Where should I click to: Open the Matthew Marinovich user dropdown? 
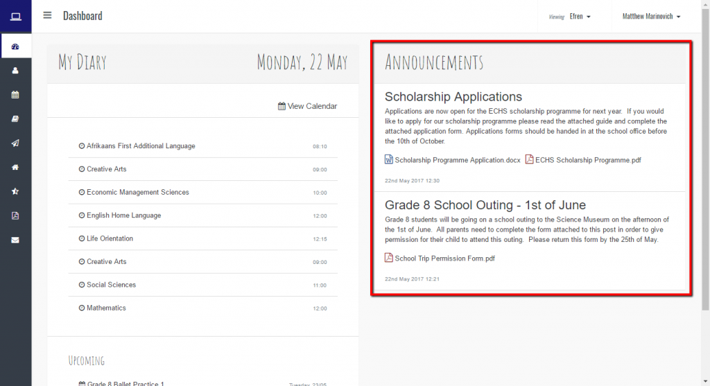pyautogui.click(x=651, y=17)
